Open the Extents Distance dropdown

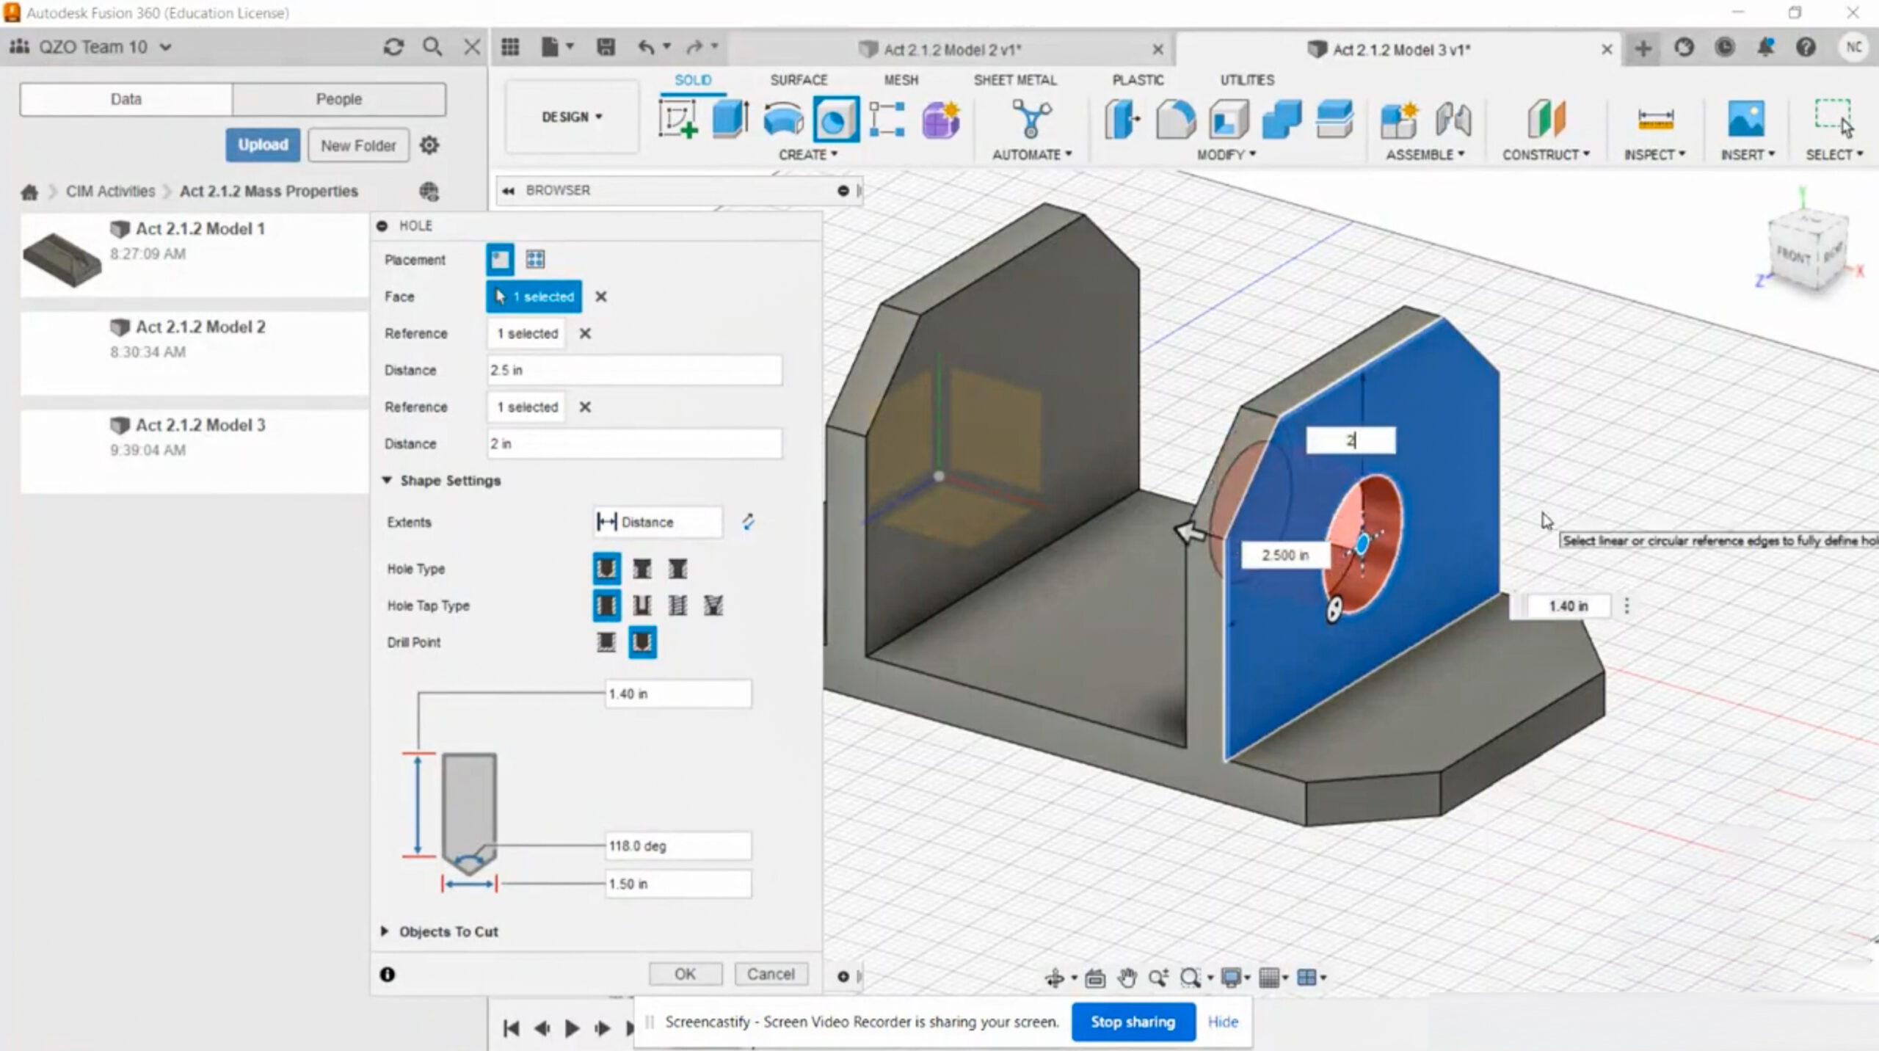pyautogui.click(x=658, y=522)
